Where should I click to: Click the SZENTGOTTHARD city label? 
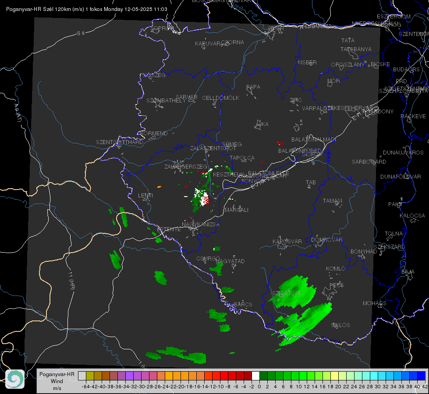(x=120, y=142)
